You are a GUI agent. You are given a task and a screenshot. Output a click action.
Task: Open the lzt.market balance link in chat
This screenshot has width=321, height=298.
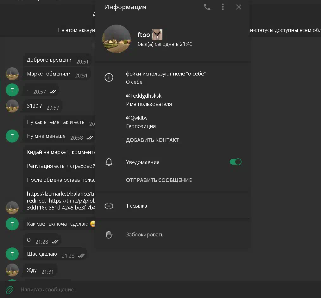pyautogui.click(x=61, y=200)
